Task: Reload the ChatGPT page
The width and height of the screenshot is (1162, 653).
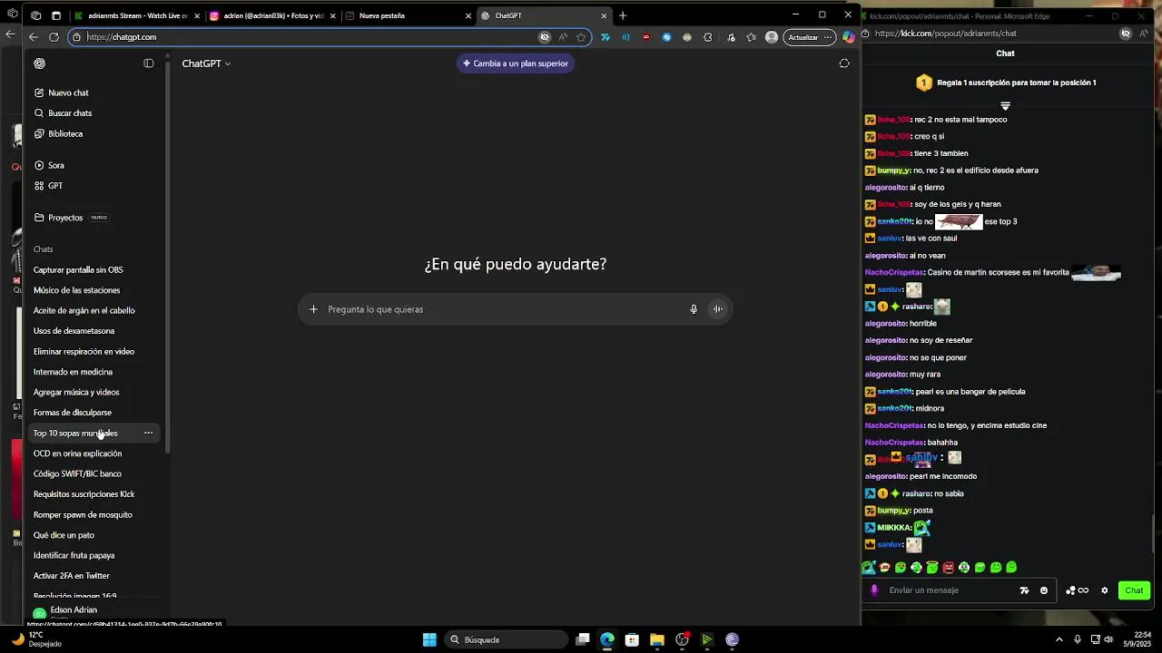Action: tap(54, 37)
